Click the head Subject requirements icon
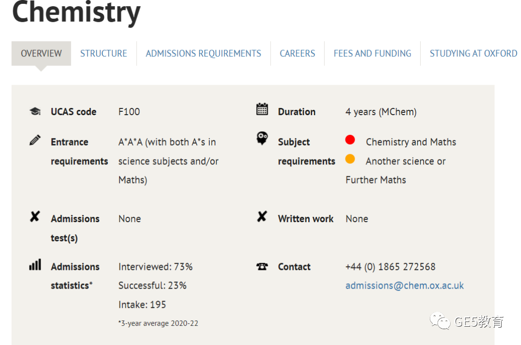 [262, 138]
